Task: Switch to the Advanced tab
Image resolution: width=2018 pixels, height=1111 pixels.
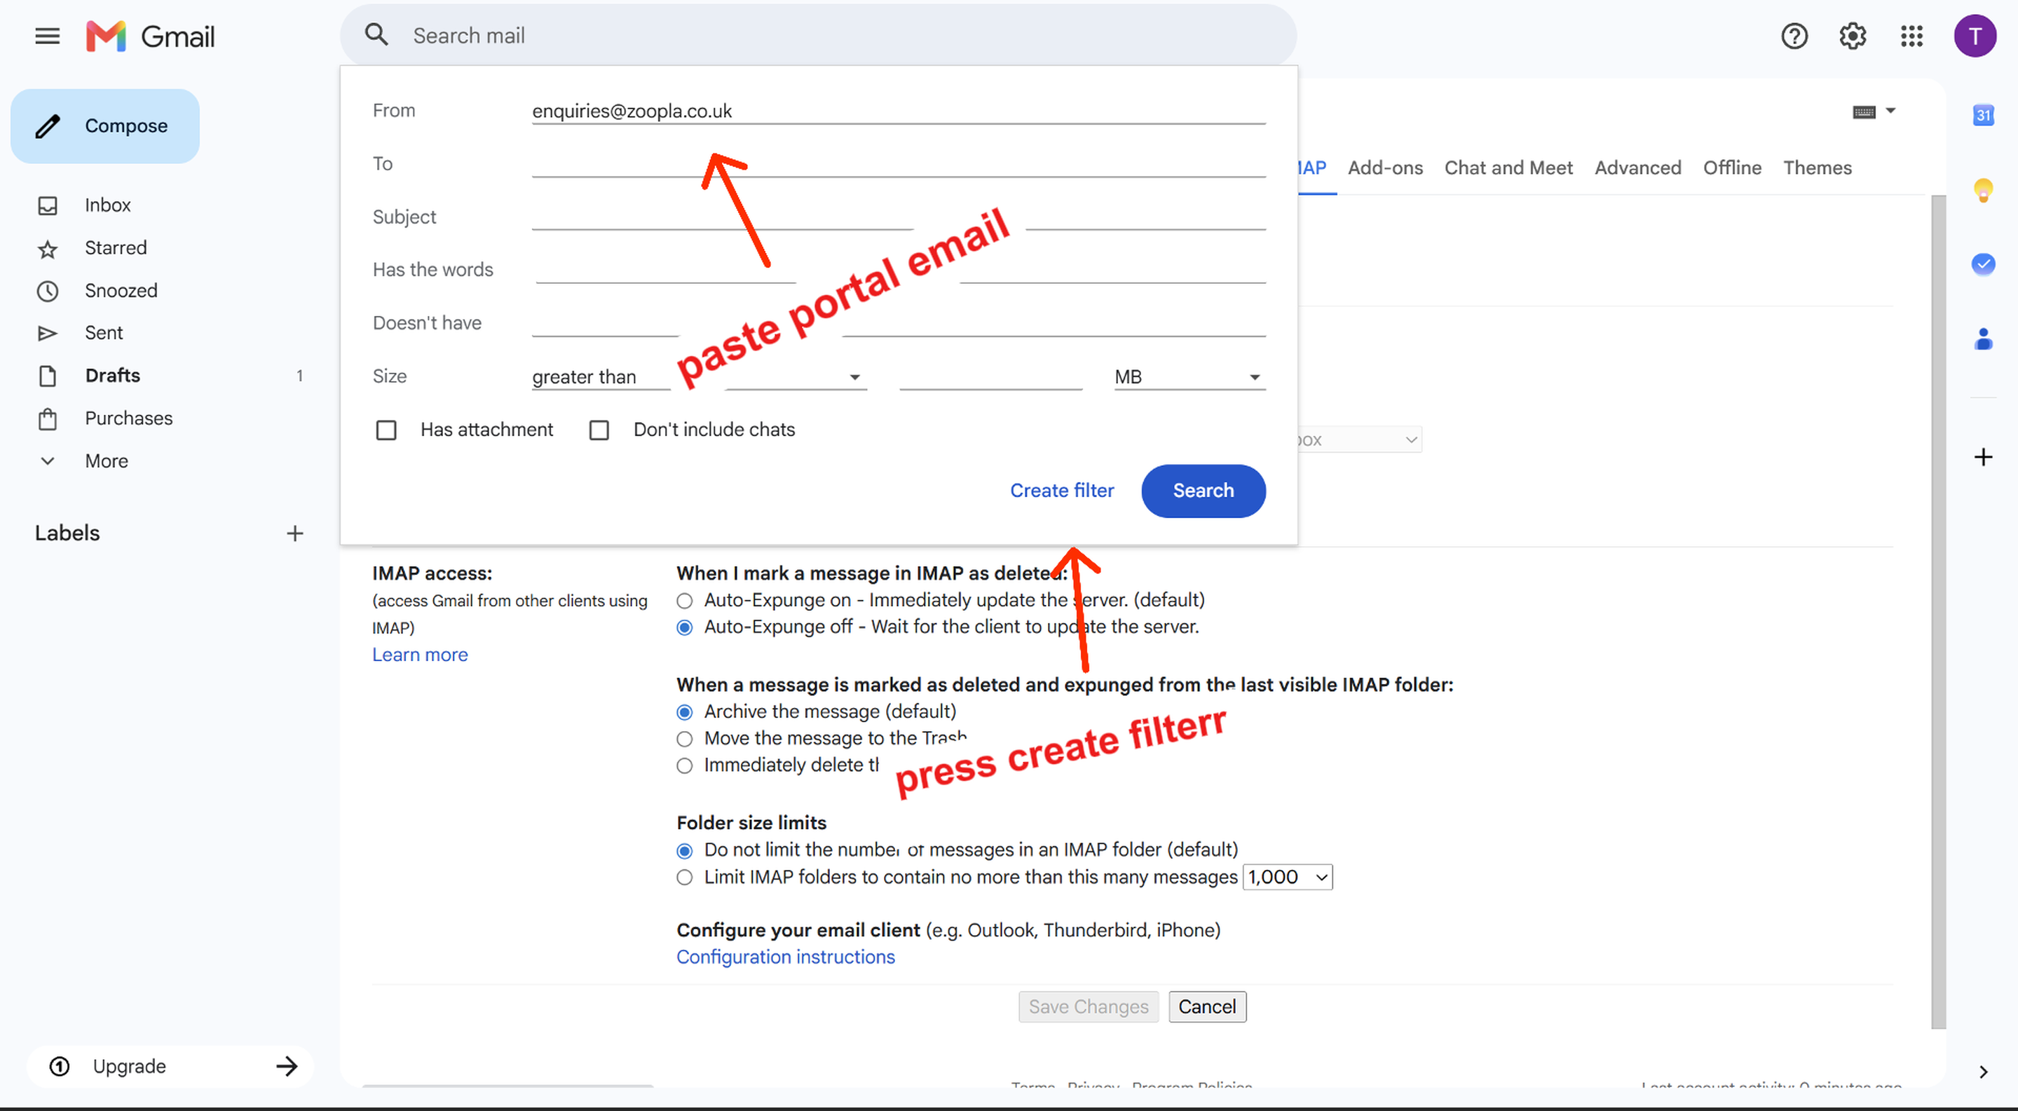Action: click(1637, 168)
